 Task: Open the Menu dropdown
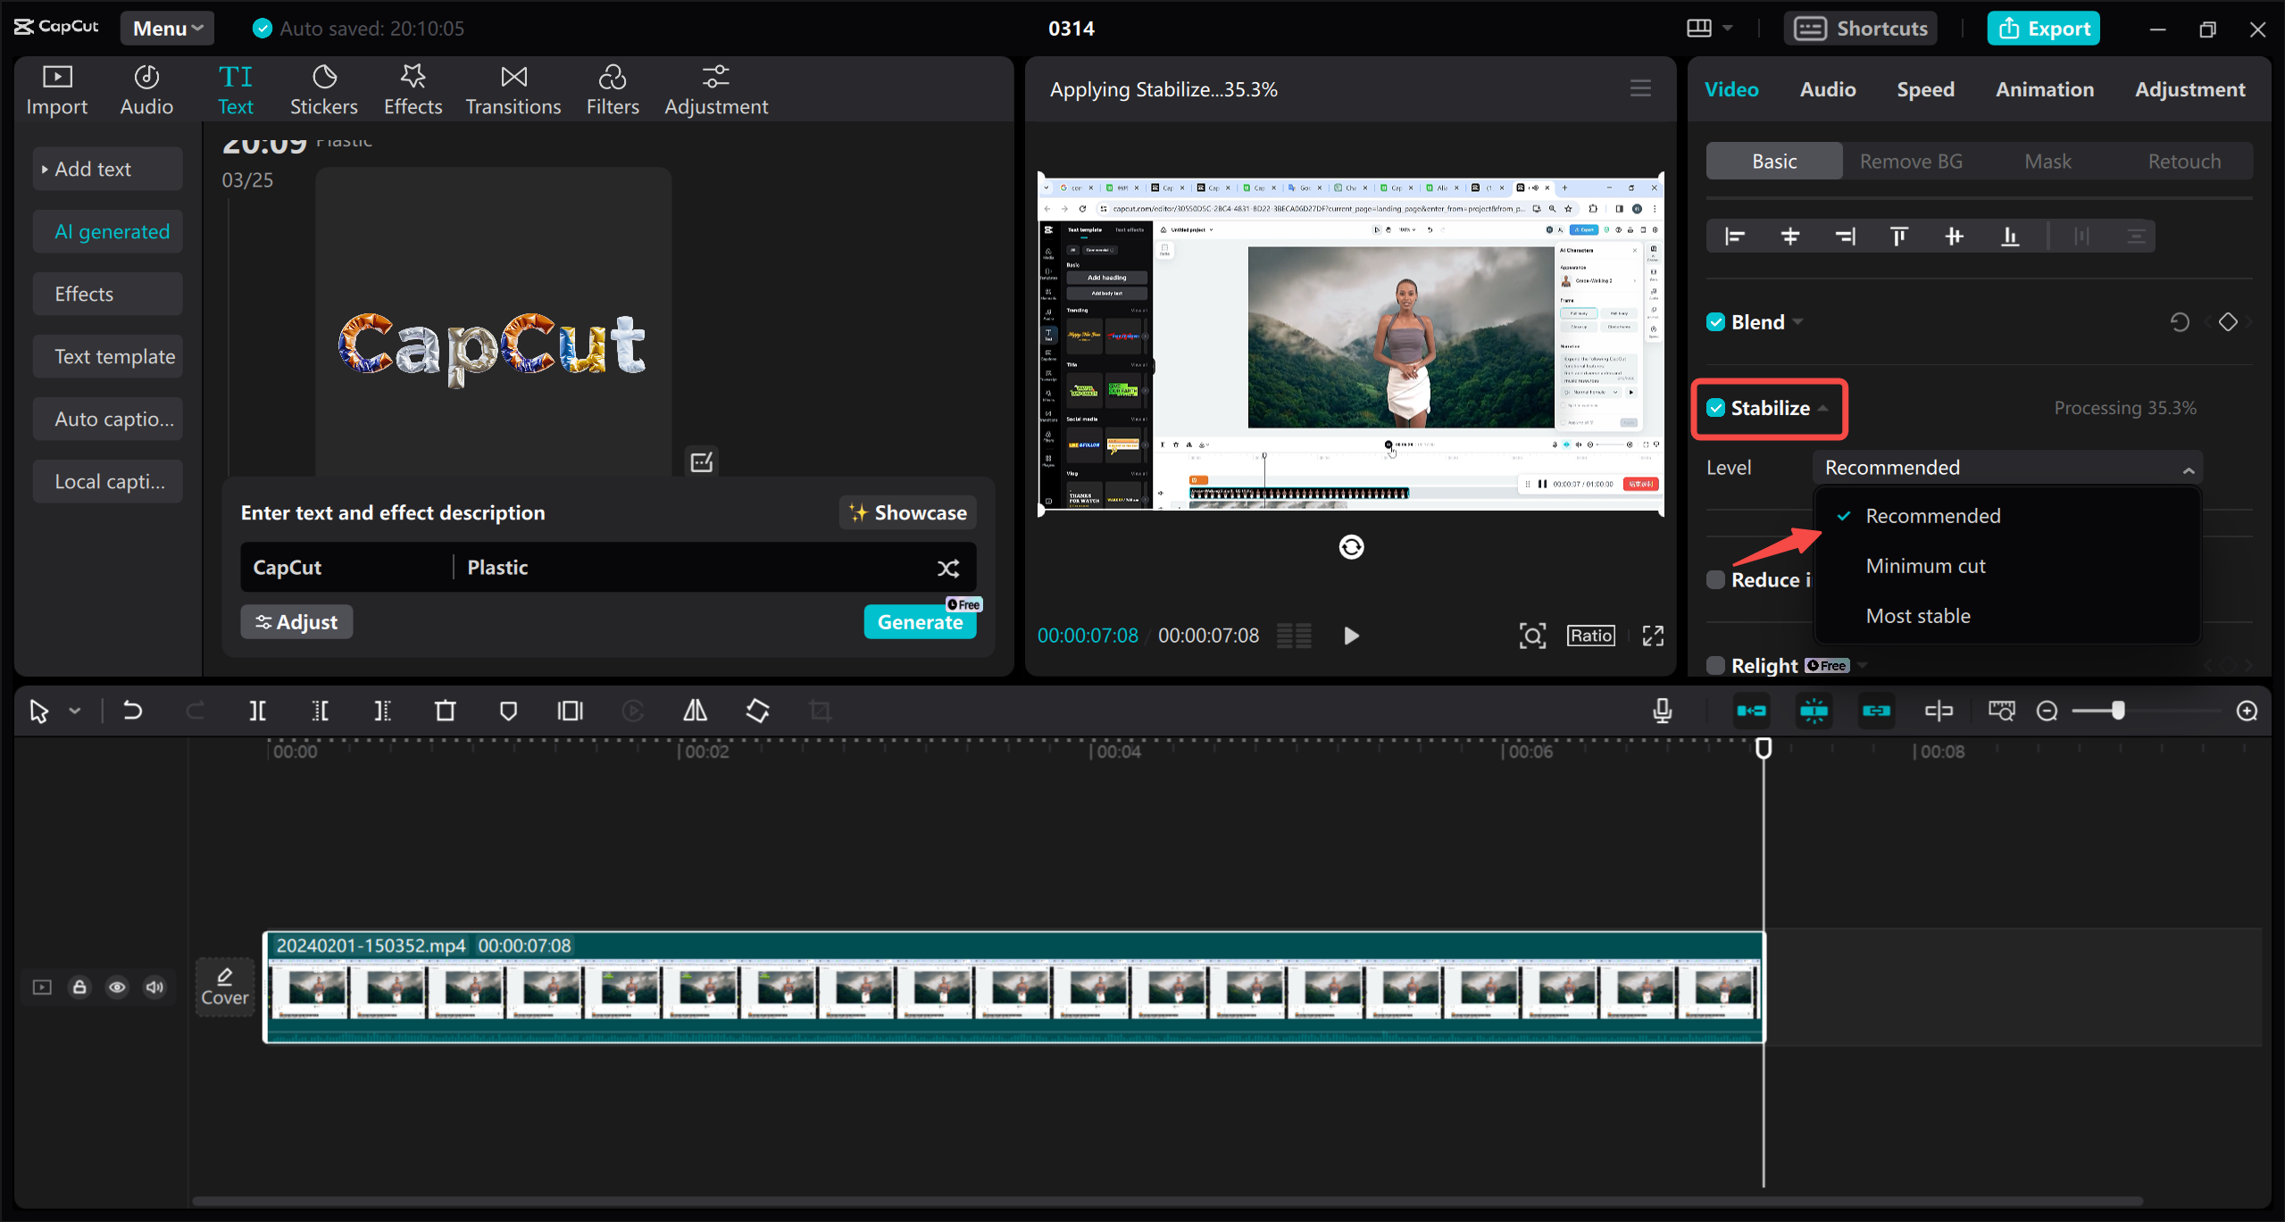[166, 28]
